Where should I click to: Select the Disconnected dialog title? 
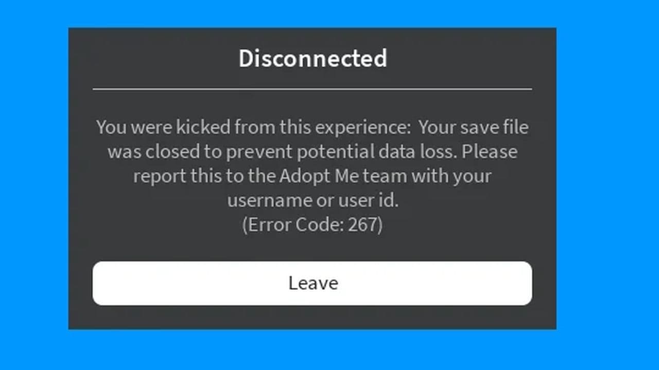pyautogui.click(x=313, y=58)
